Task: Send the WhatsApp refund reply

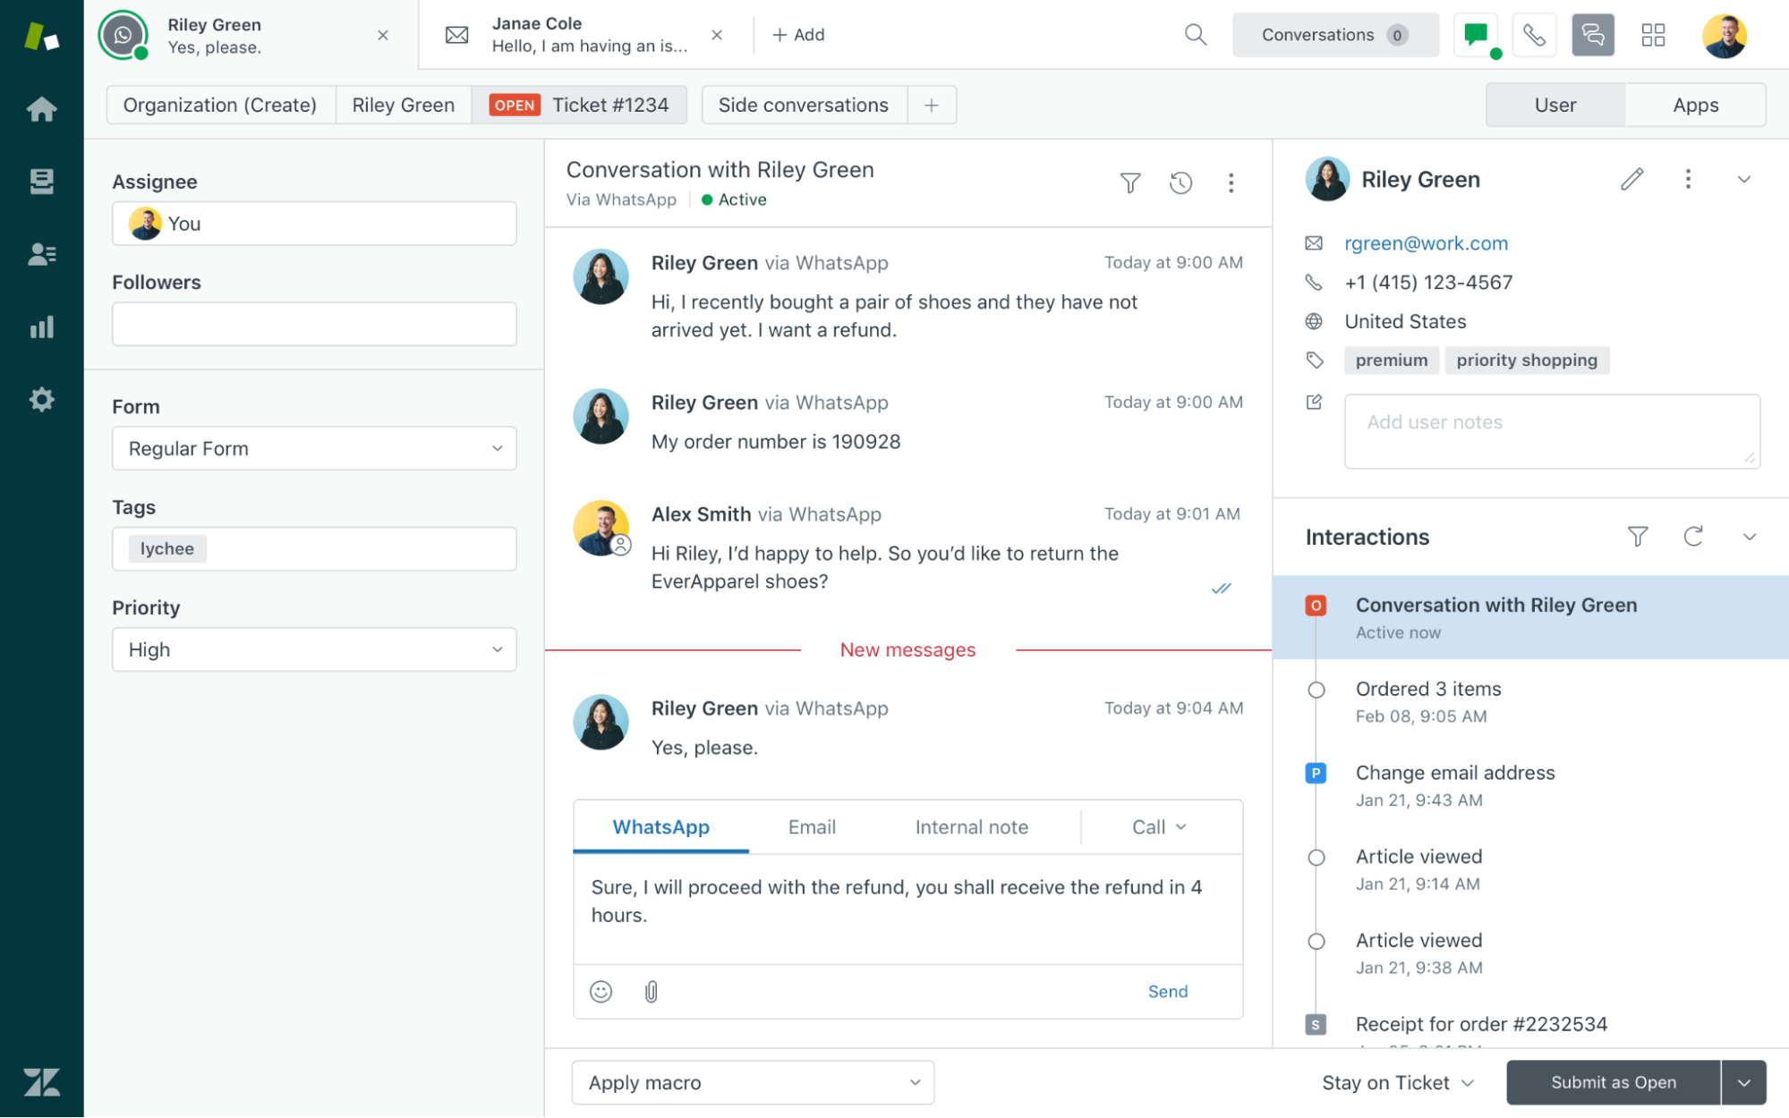Action: tap(1167, 991)
